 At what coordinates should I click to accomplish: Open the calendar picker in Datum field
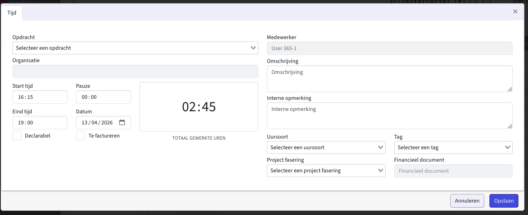(x=122, y=123)
